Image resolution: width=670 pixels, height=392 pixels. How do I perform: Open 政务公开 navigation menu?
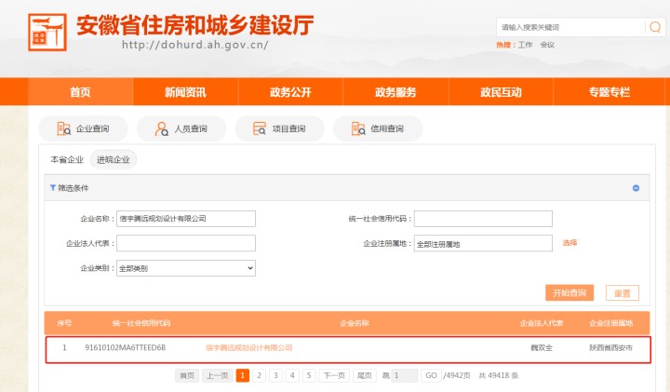[x=290, y=92]
